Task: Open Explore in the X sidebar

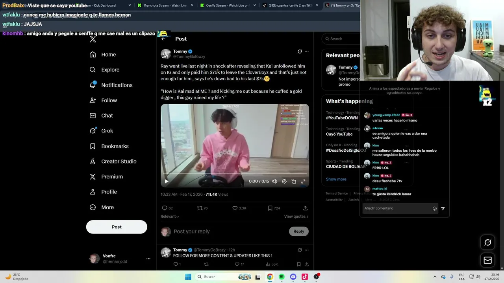Action: (x=104, y=70)
